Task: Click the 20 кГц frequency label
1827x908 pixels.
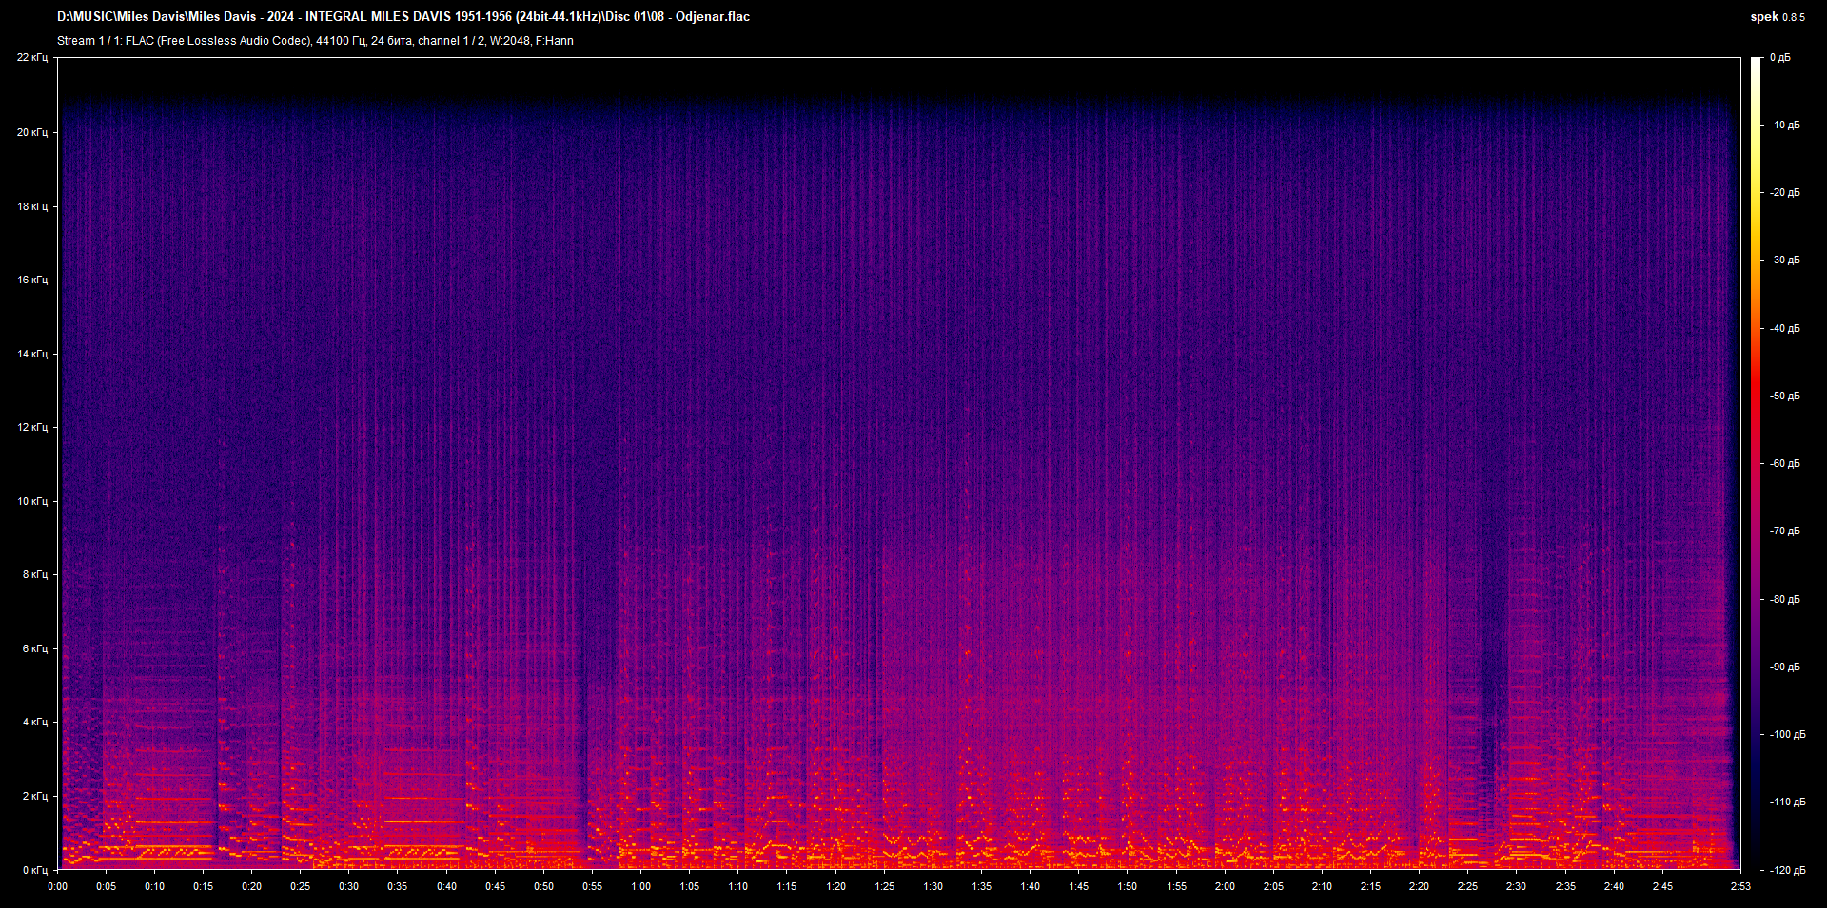Action: [32, 132]
